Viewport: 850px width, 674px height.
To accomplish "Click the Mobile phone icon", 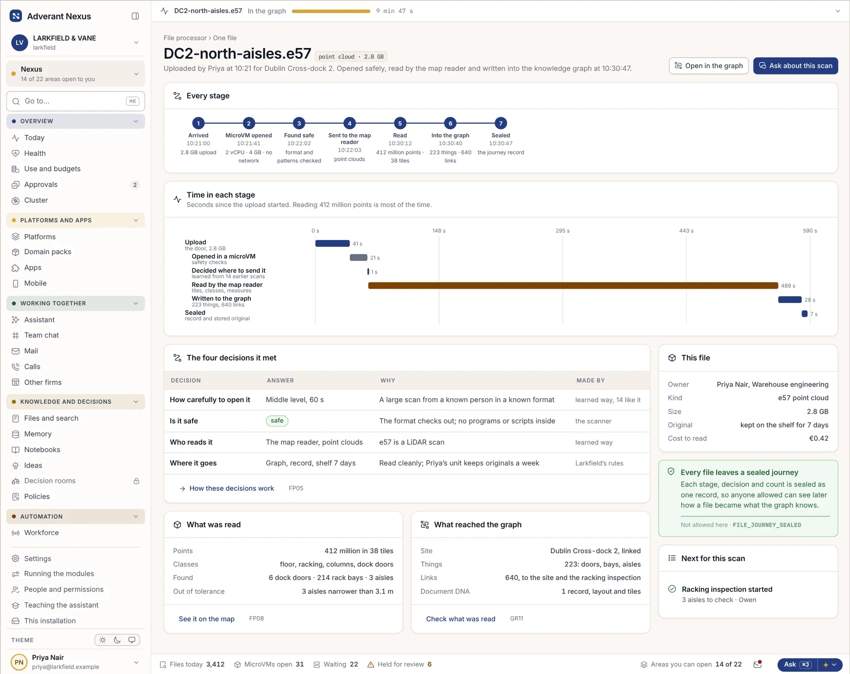I will click(x=16, y=283).
